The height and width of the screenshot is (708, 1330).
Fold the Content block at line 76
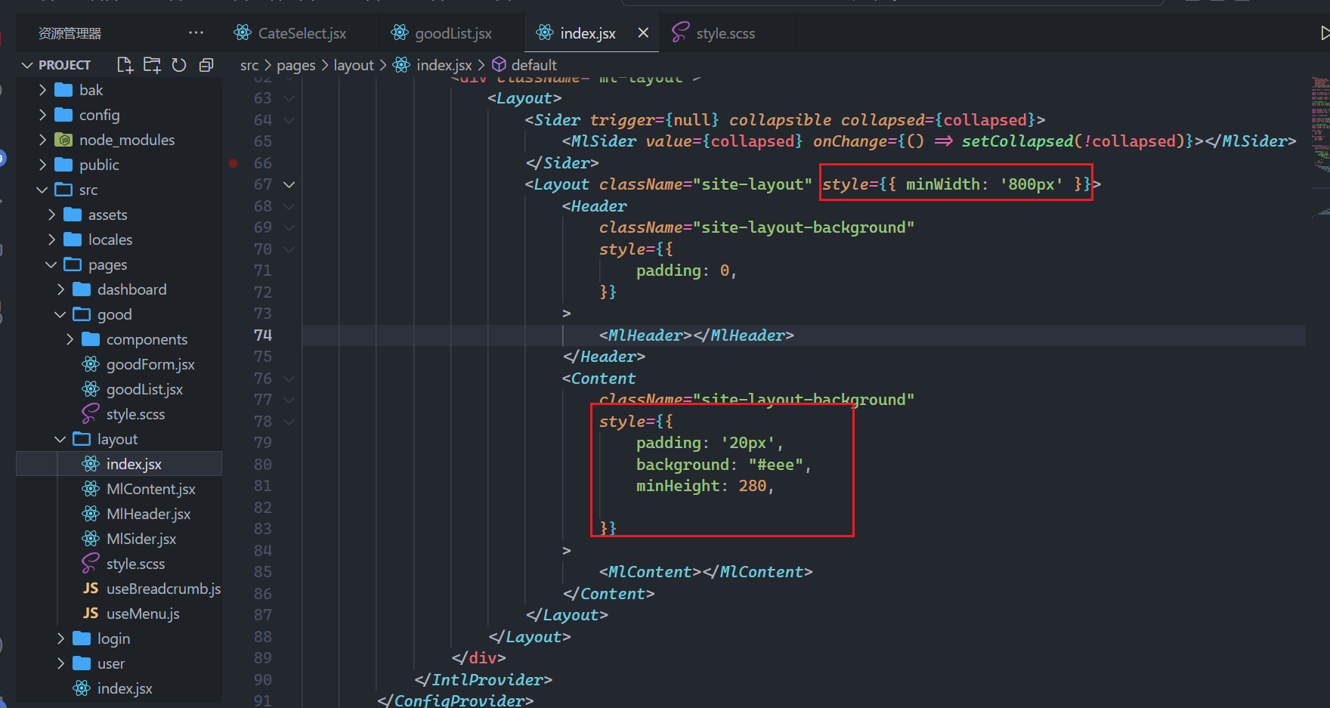pos(289,378)
